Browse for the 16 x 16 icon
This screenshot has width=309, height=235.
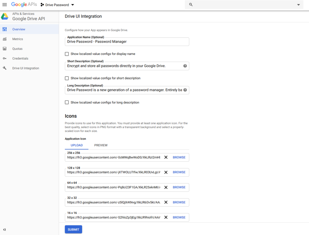click(179, 217)
